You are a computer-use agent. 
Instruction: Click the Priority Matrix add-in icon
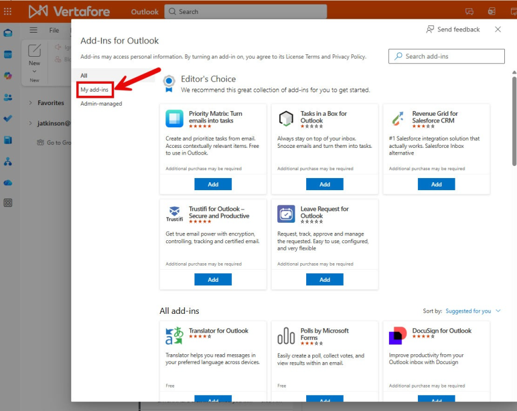pos(175,119)
